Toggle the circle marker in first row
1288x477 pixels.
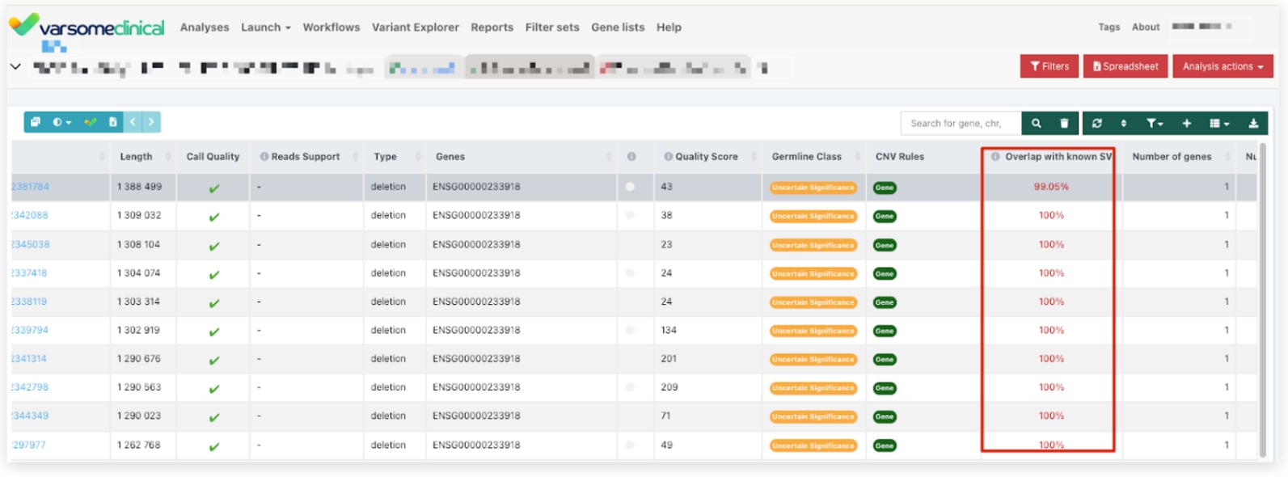[630, 187]
